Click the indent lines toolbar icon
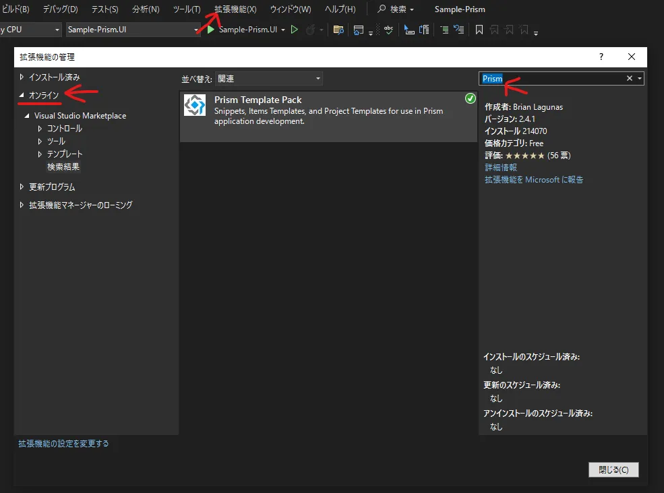 (444, 30)
